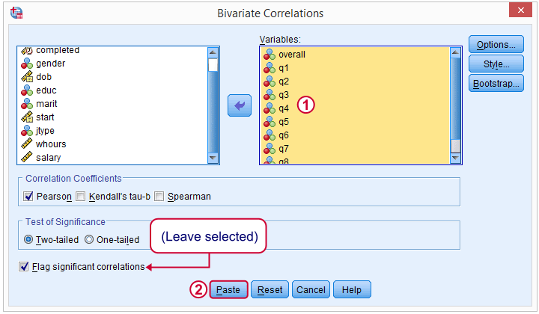Select the One-tailed radio button
Image resolution: width=539 pixels, height=314 pixels.
tap(89, 239)
